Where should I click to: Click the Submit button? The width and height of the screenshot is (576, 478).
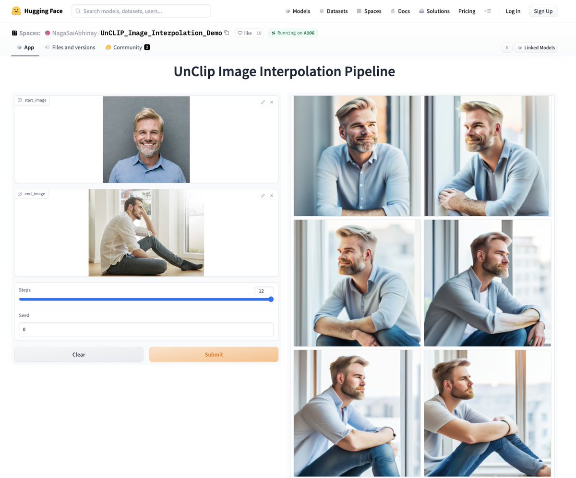point(214,354)
